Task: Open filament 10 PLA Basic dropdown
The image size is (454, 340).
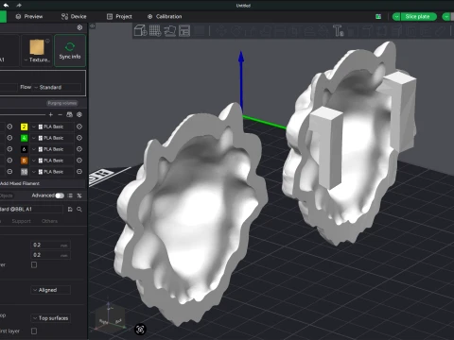Action: (x=52, y=172)
